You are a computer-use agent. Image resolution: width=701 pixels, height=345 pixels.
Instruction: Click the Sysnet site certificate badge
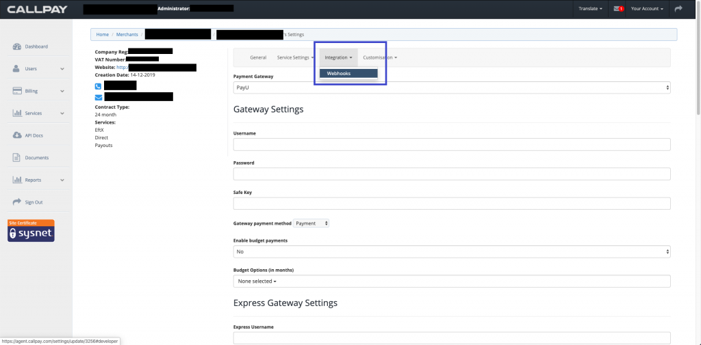pos(31,230)
